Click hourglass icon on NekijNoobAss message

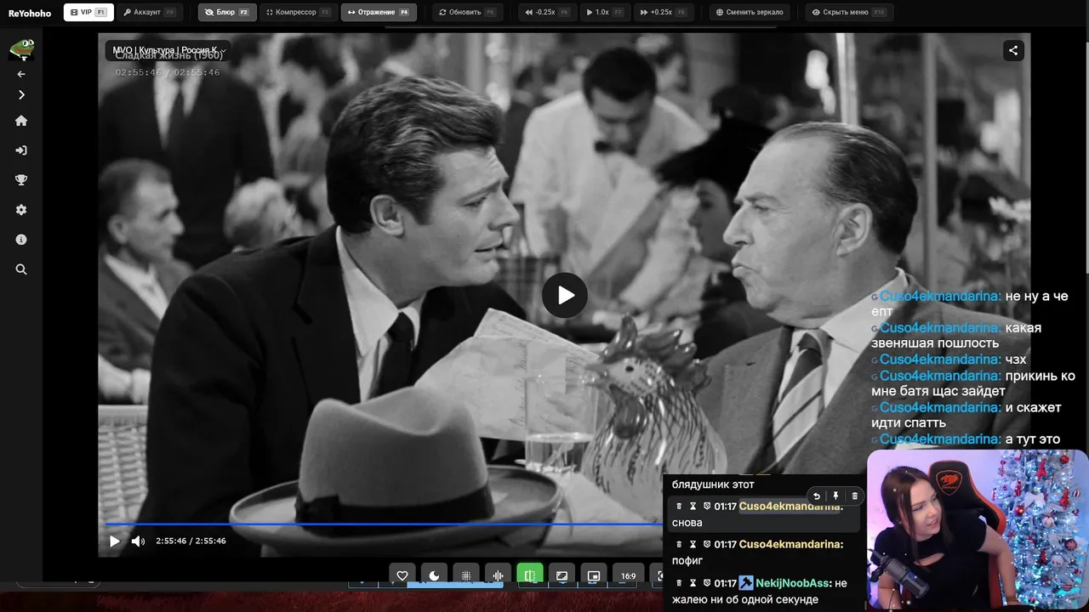tap(693, 583)
